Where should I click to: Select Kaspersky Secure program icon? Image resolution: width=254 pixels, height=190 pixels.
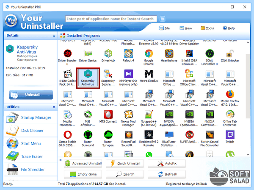(108, 74)
